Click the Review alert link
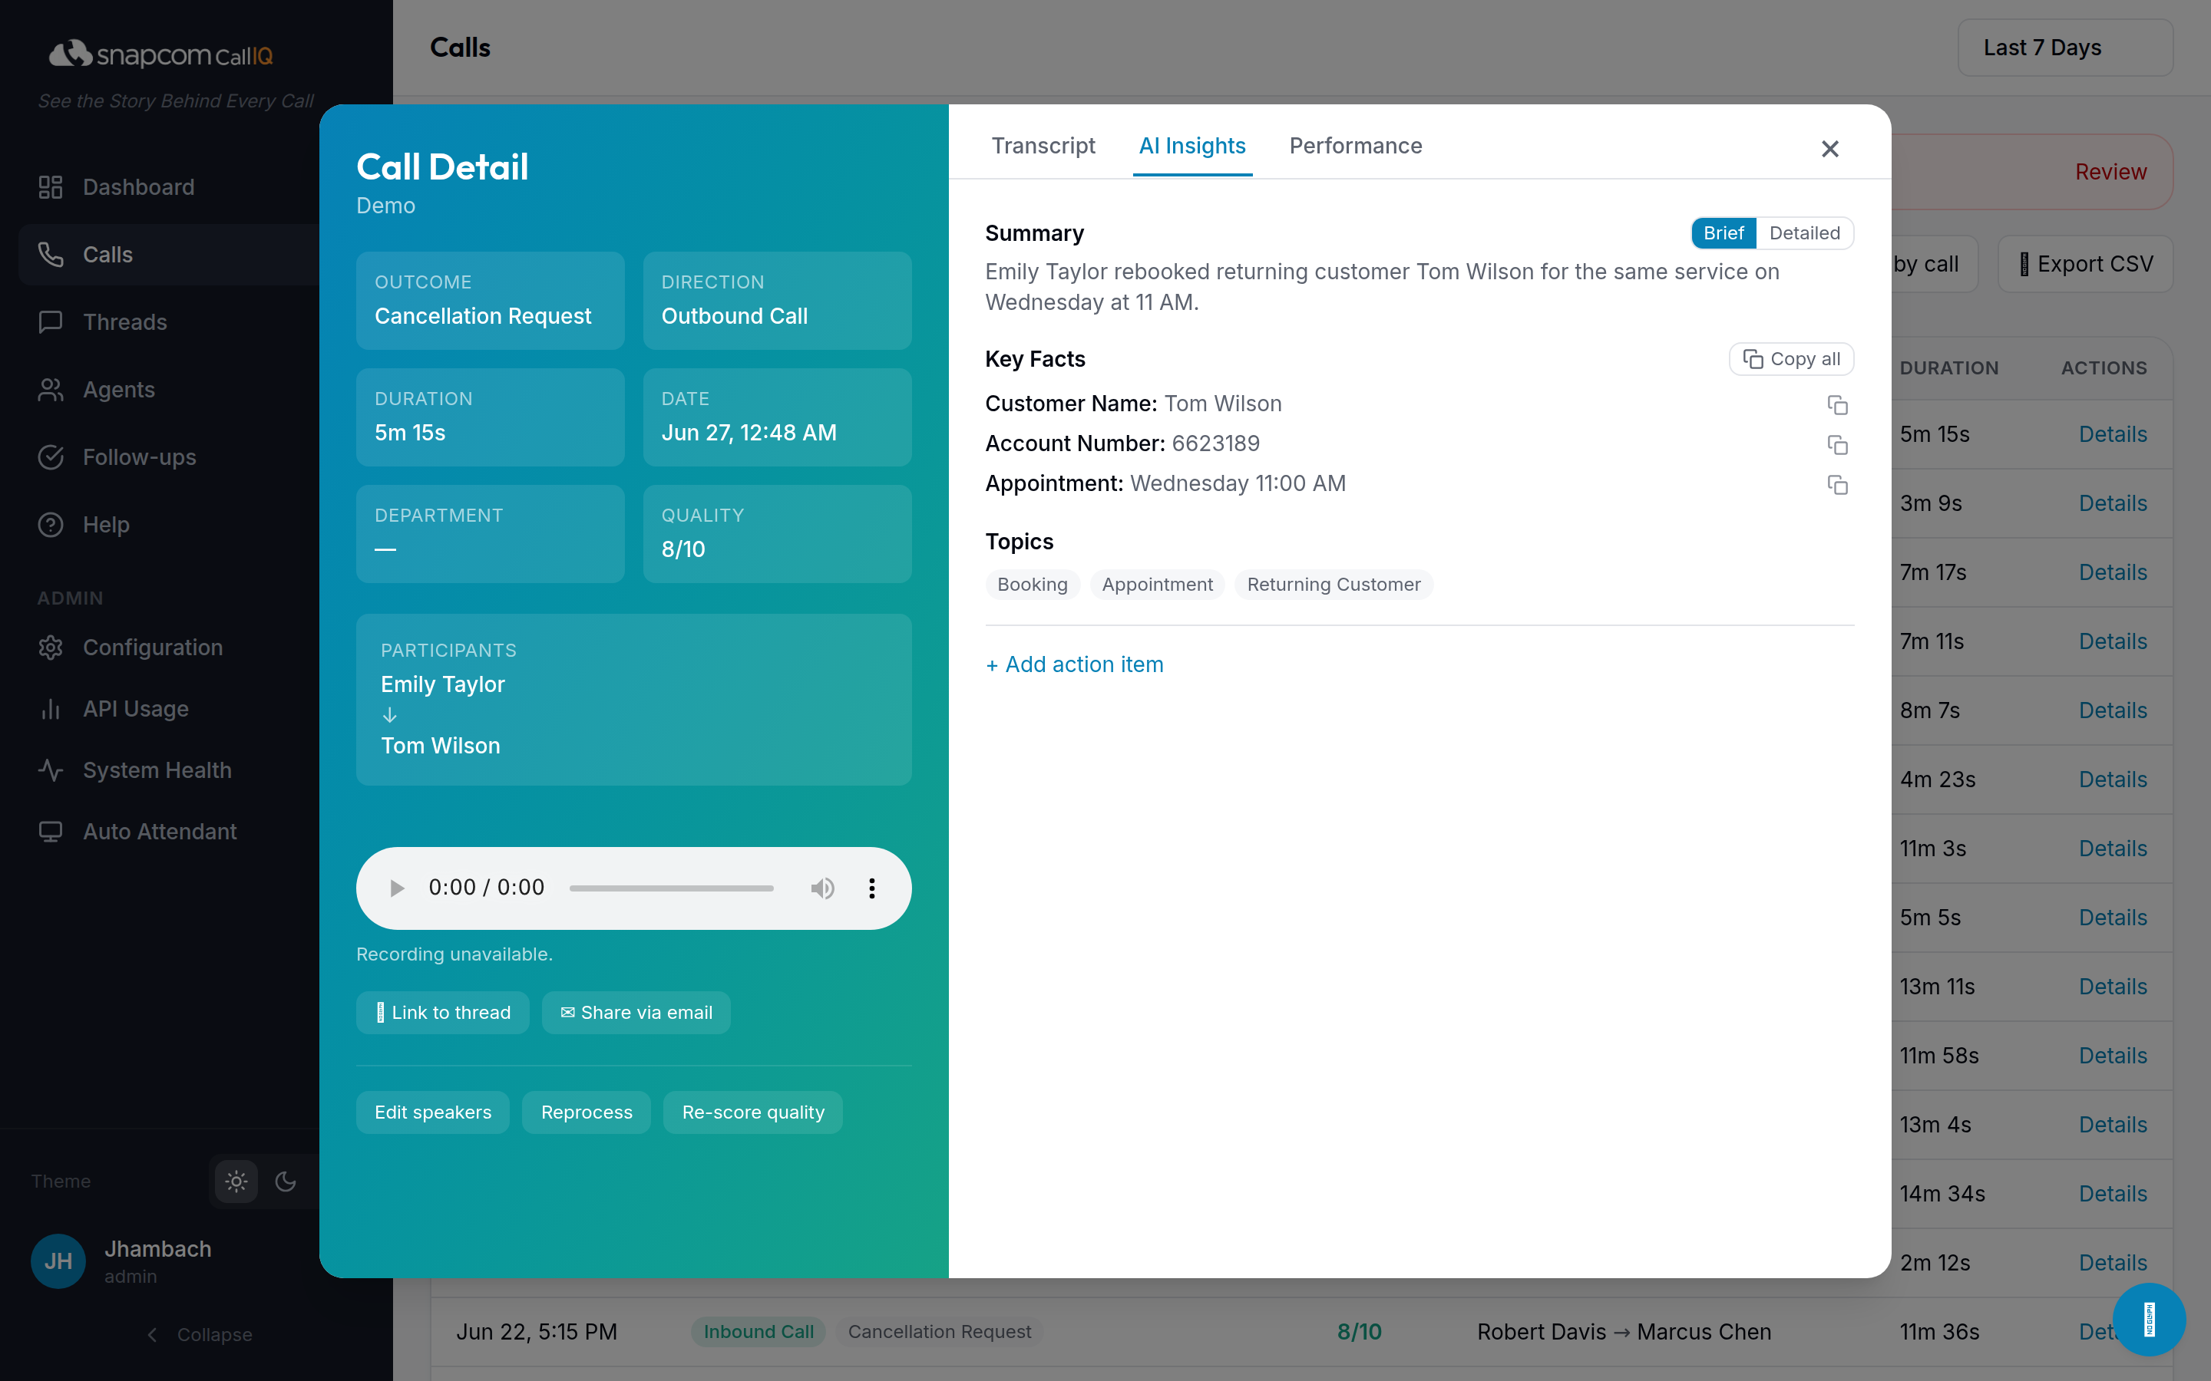Viewport: 2211px width, 1381px height. 2110,172
